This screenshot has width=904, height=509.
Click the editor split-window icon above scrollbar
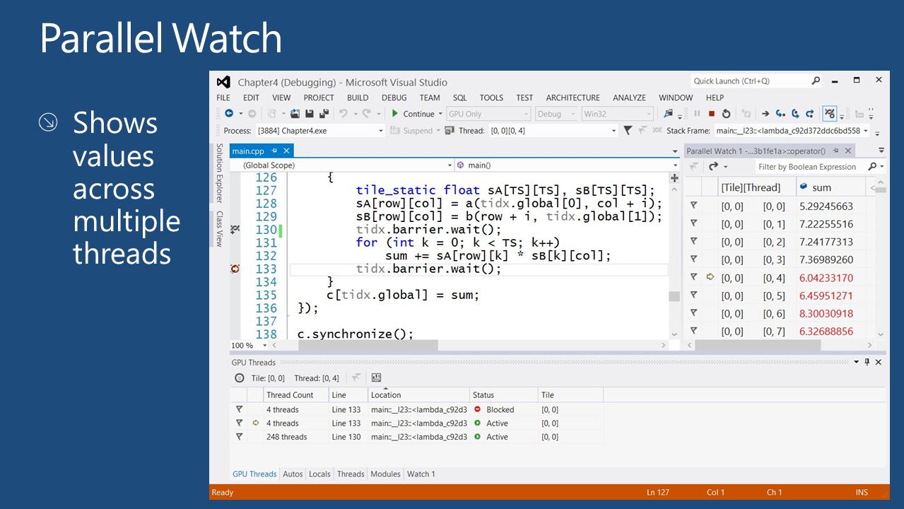point(674,177)
